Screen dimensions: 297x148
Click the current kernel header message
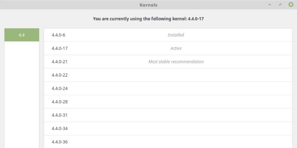[x=148, y=19]
